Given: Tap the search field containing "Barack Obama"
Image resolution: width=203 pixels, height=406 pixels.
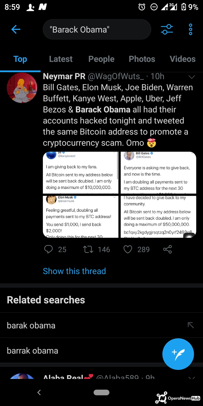Looking at the screenshot, I should [x=97, y=29].
